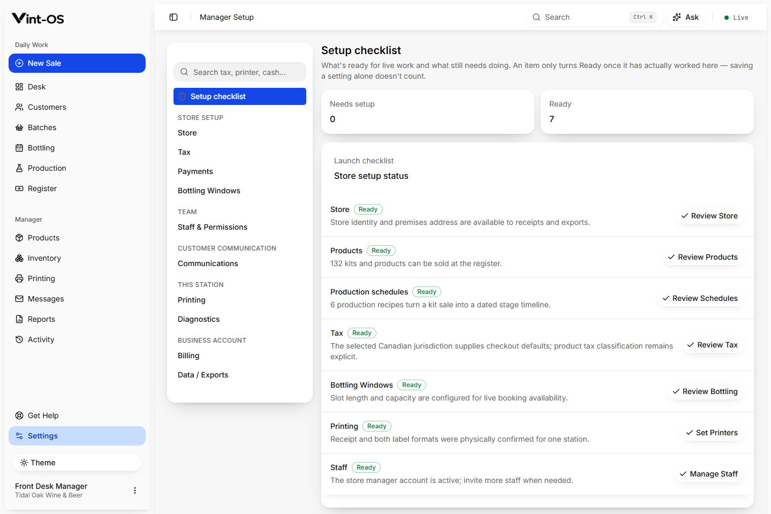Click the Setup checklist clipboard icon

coord(182,96)
